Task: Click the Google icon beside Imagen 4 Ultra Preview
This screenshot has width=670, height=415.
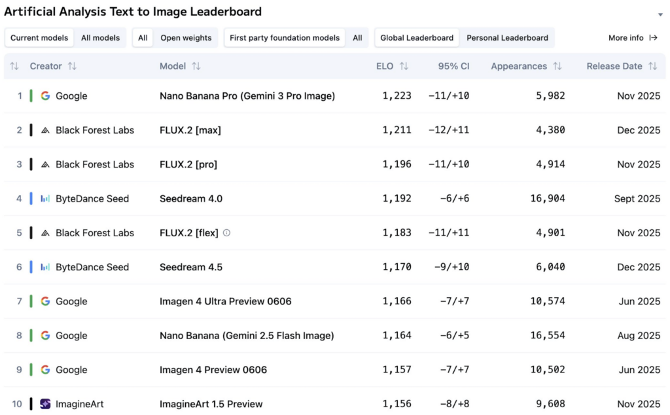Action: point(44,301)
